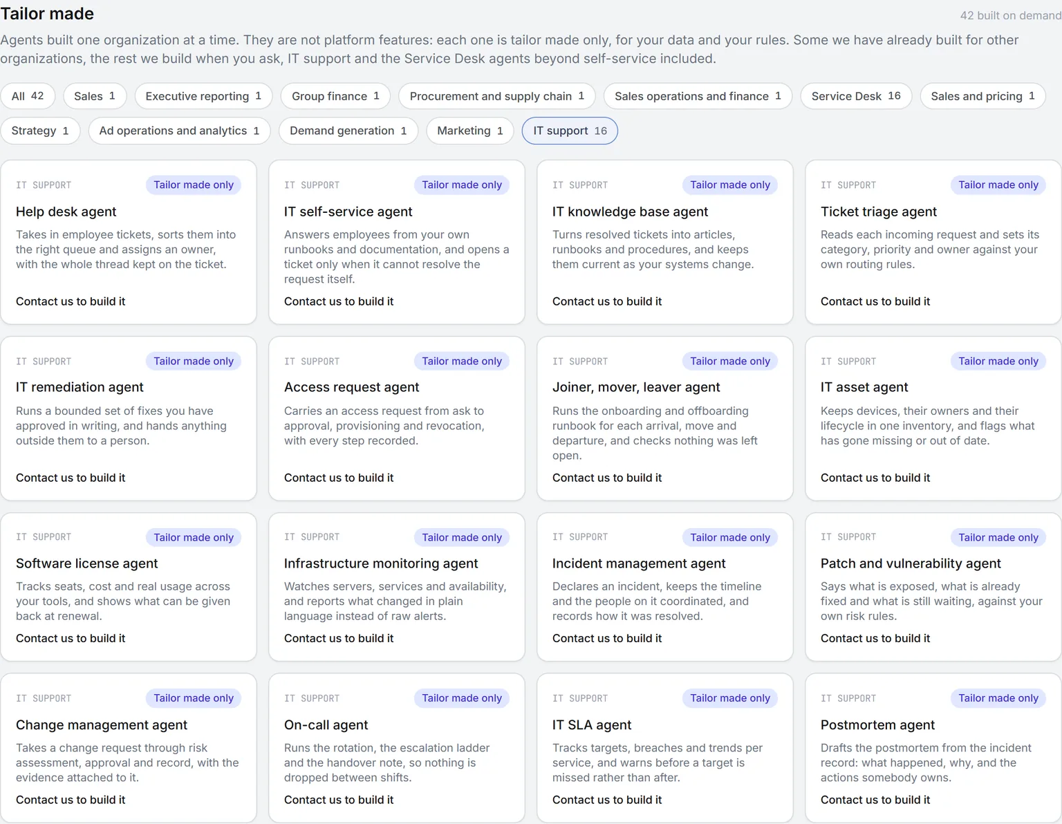Click the Postmortem agent title
This screenshot has width=1062, height=824.
click(877, 724)
